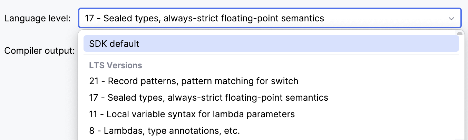Viewport: 468px width, 140px height.
Task: Click the selected value text in combo box
Action: (204, 18)
